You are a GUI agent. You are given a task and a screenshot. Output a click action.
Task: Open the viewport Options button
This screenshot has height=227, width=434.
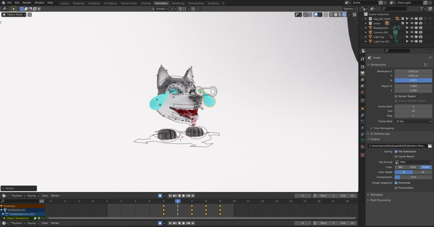[x=350, y=9]
